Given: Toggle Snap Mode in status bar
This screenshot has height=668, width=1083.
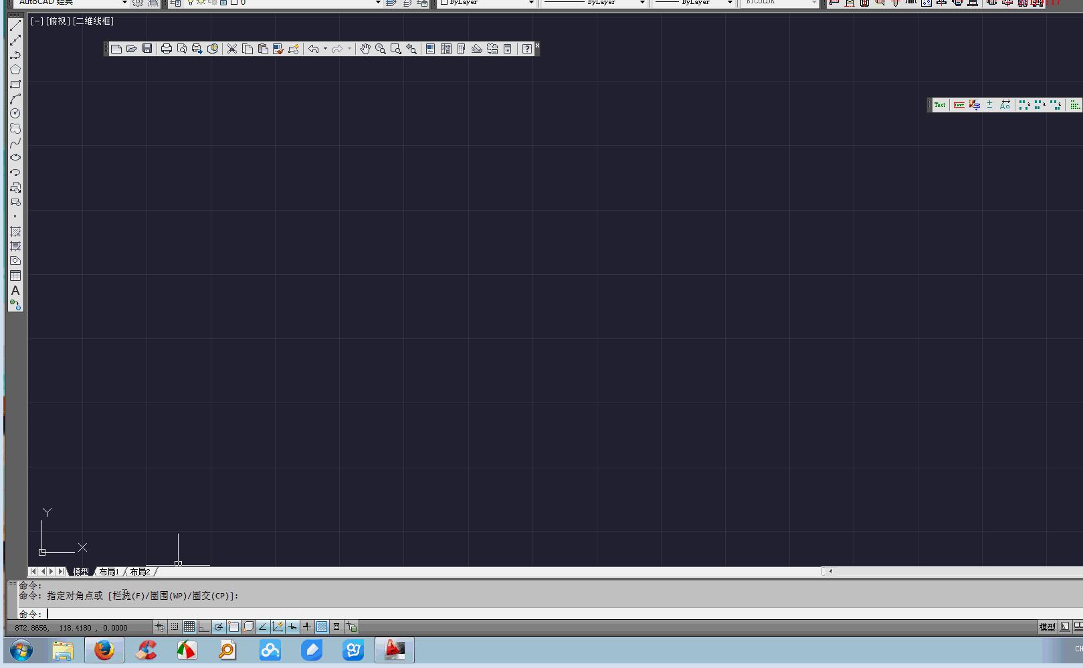Looking at the screenshot, I should click(175, 627).
